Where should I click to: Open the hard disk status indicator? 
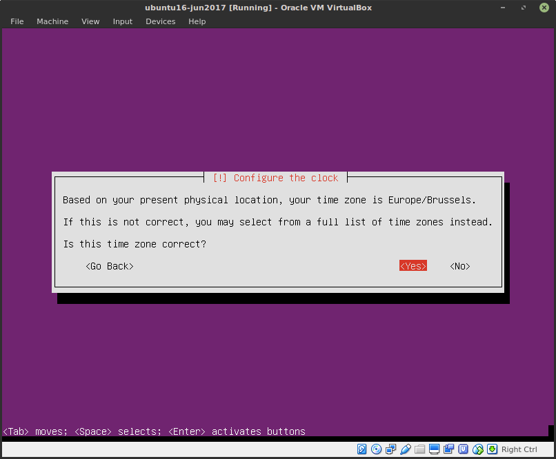pyautogui.click(x=361, y=449)
